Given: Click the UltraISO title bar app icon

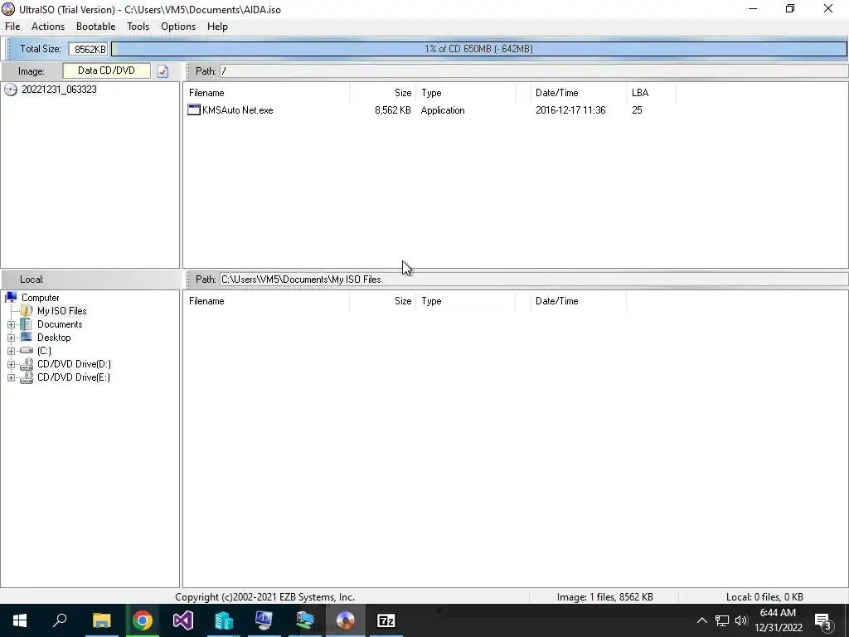Looking at the screenshot, I should [x=8, y=9].
